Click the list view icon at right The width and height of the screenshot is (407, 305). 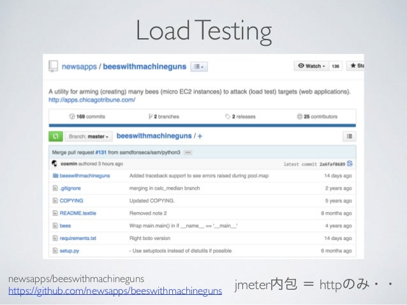click(x=350, y=136)
